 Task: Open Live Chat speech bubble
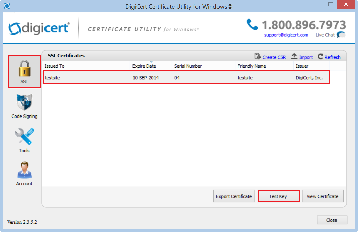tap(341, 35)
